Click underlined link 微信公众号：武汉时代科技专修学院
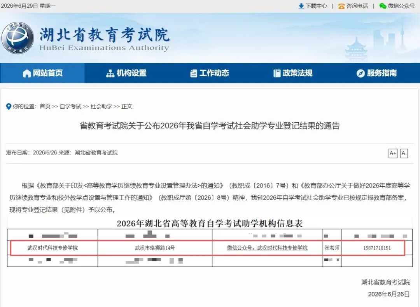 click(x=267, y=248)
